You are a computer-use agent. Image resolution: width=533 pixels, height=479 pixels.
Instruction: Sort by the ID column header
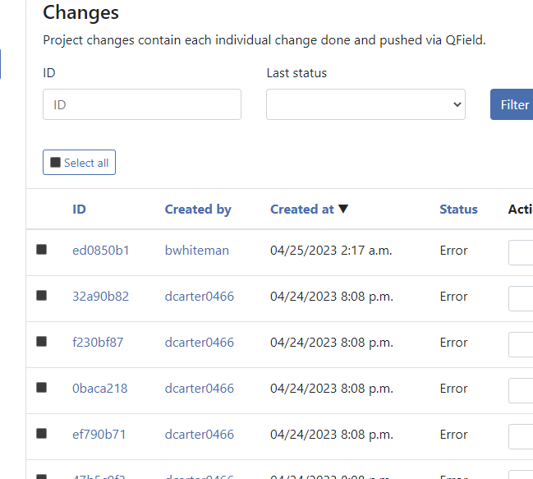point(79,210)
